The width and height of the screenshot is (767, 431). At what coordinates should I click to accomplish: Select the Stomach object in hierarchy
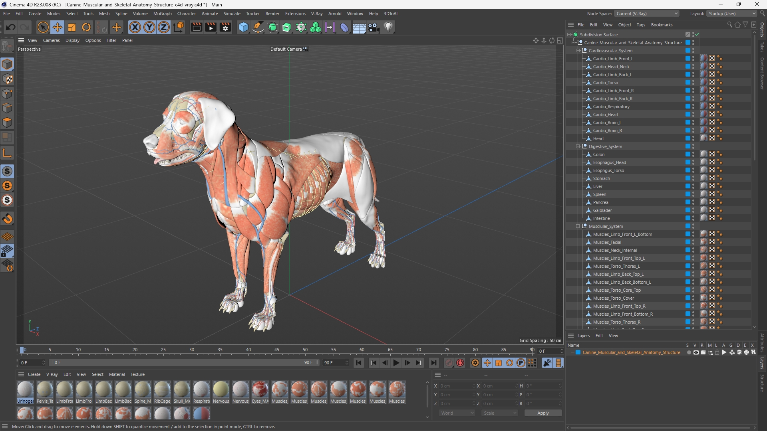point(601,178)
